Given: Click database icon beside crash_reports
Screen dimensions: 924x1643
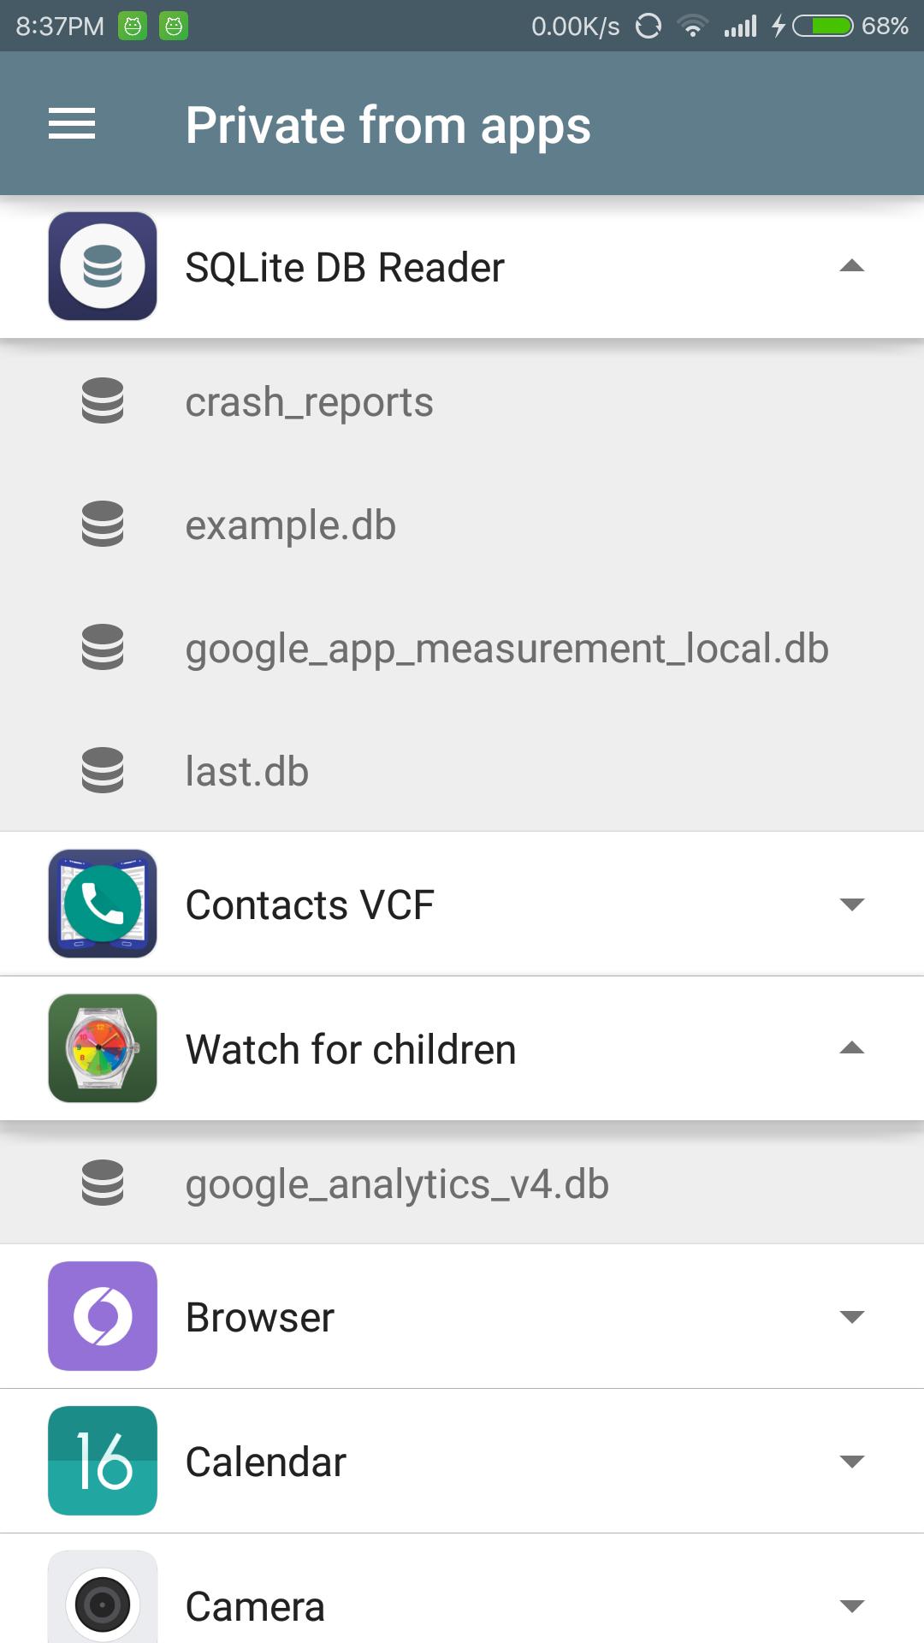Looking at the screenshot, I should tap(103, 400).
